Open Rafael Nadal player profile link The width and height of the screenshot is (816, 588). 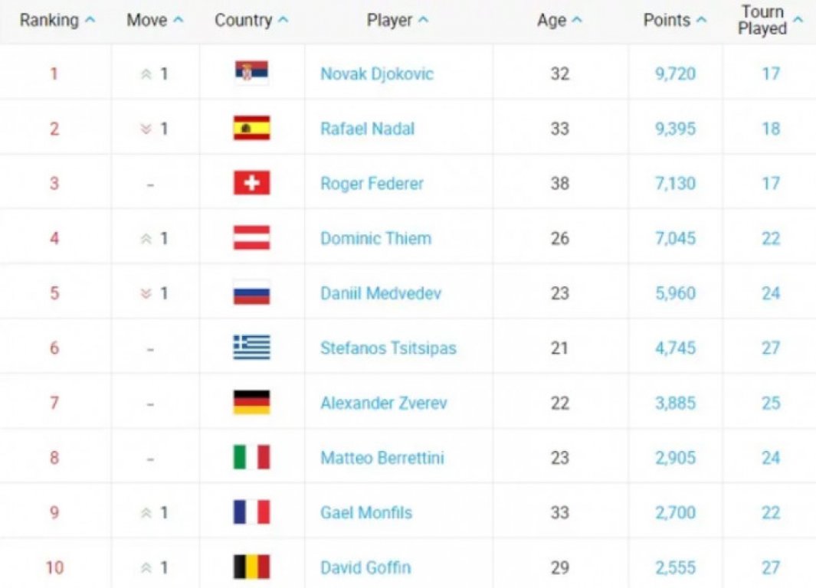368,129
